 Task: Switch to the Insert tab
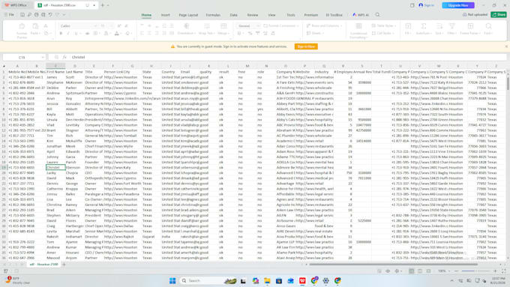point(165,15)
